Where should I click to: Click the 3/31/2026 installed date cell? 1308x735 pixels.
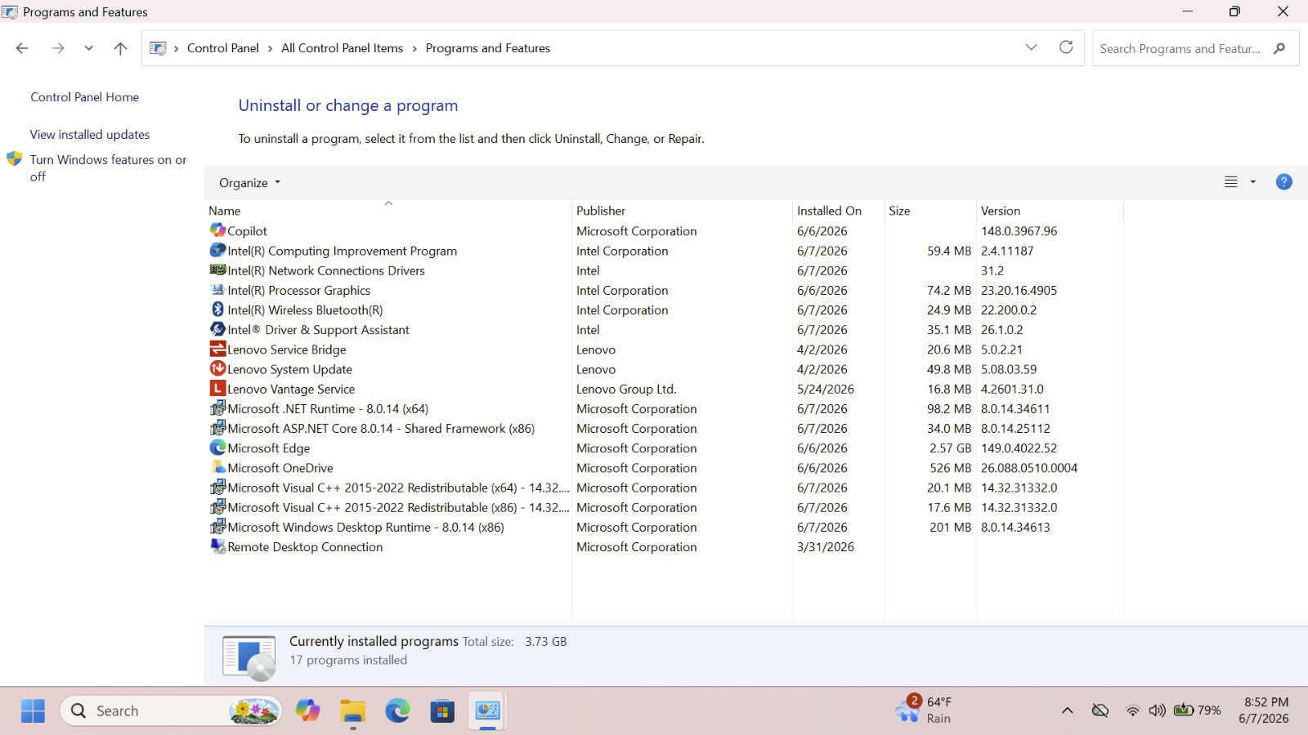point(826,547)
